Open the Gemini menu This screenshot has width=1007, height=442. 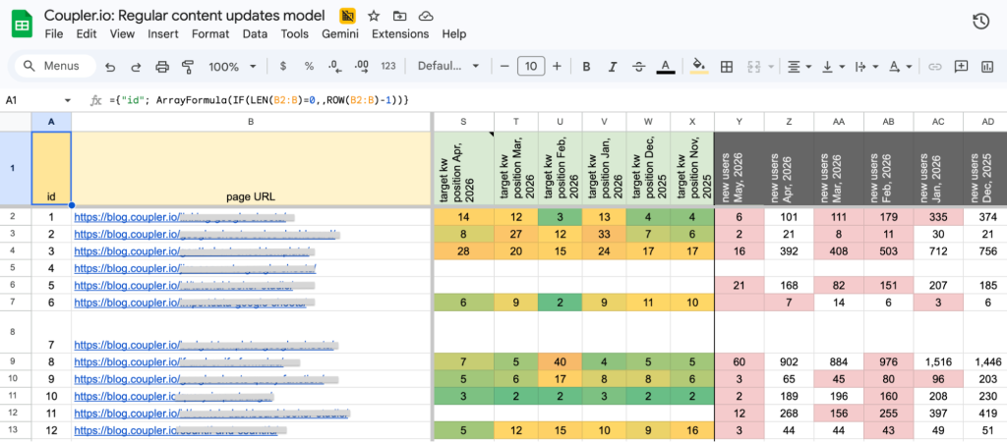(x=340, y=34)
